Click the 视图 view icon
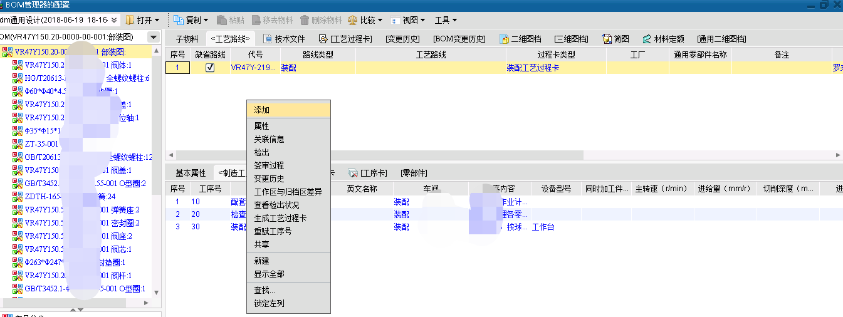 pyautogui.click(x=395, y=20)
